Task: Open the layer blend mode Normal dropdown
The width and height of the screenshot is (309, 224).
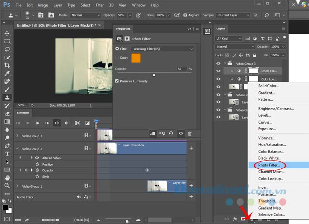Action: [x=234, y=47]
